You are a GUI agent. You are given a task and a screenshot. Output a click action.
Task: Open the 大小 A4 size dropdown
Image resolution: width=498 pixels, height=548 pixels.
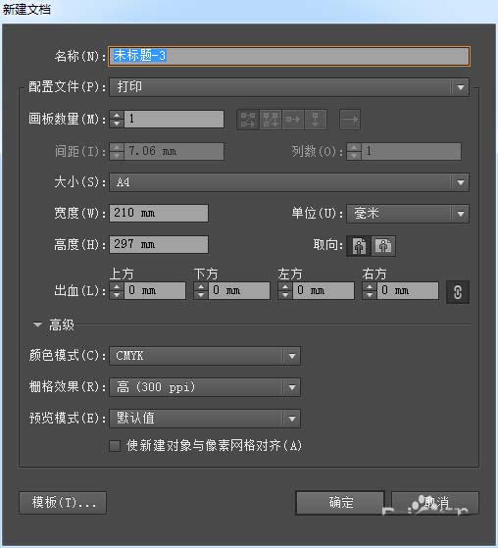[289, 182]
